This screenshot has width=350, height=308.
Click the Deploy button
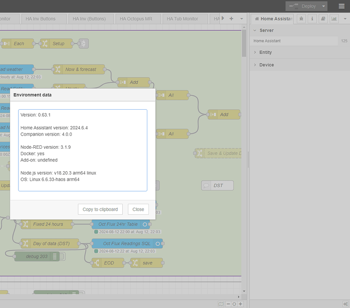pos(303,6)
